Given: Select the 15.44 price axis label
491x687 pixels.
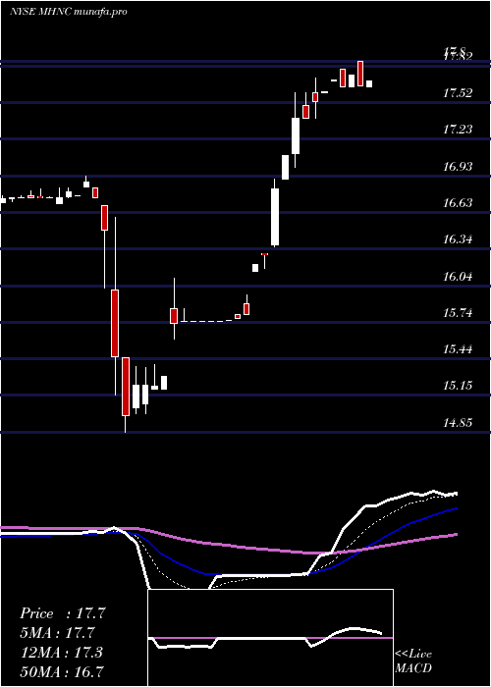Looking at the screenshot, I should click(x=459, y=349).
